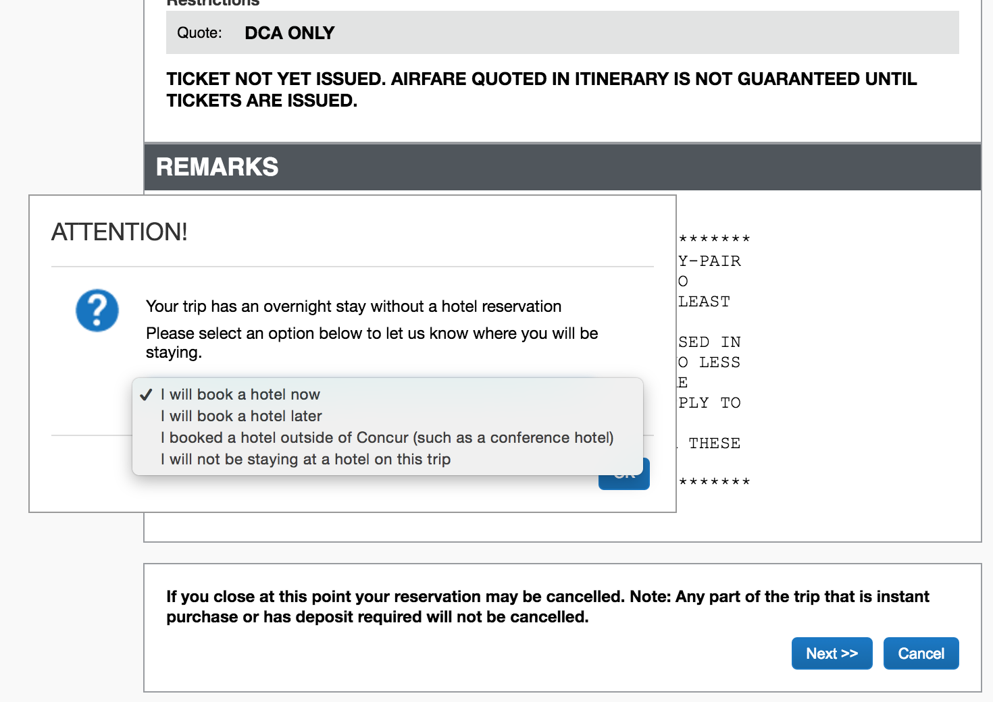
Task: Click the reservation may be cancelled note
Action: (547, 606)
